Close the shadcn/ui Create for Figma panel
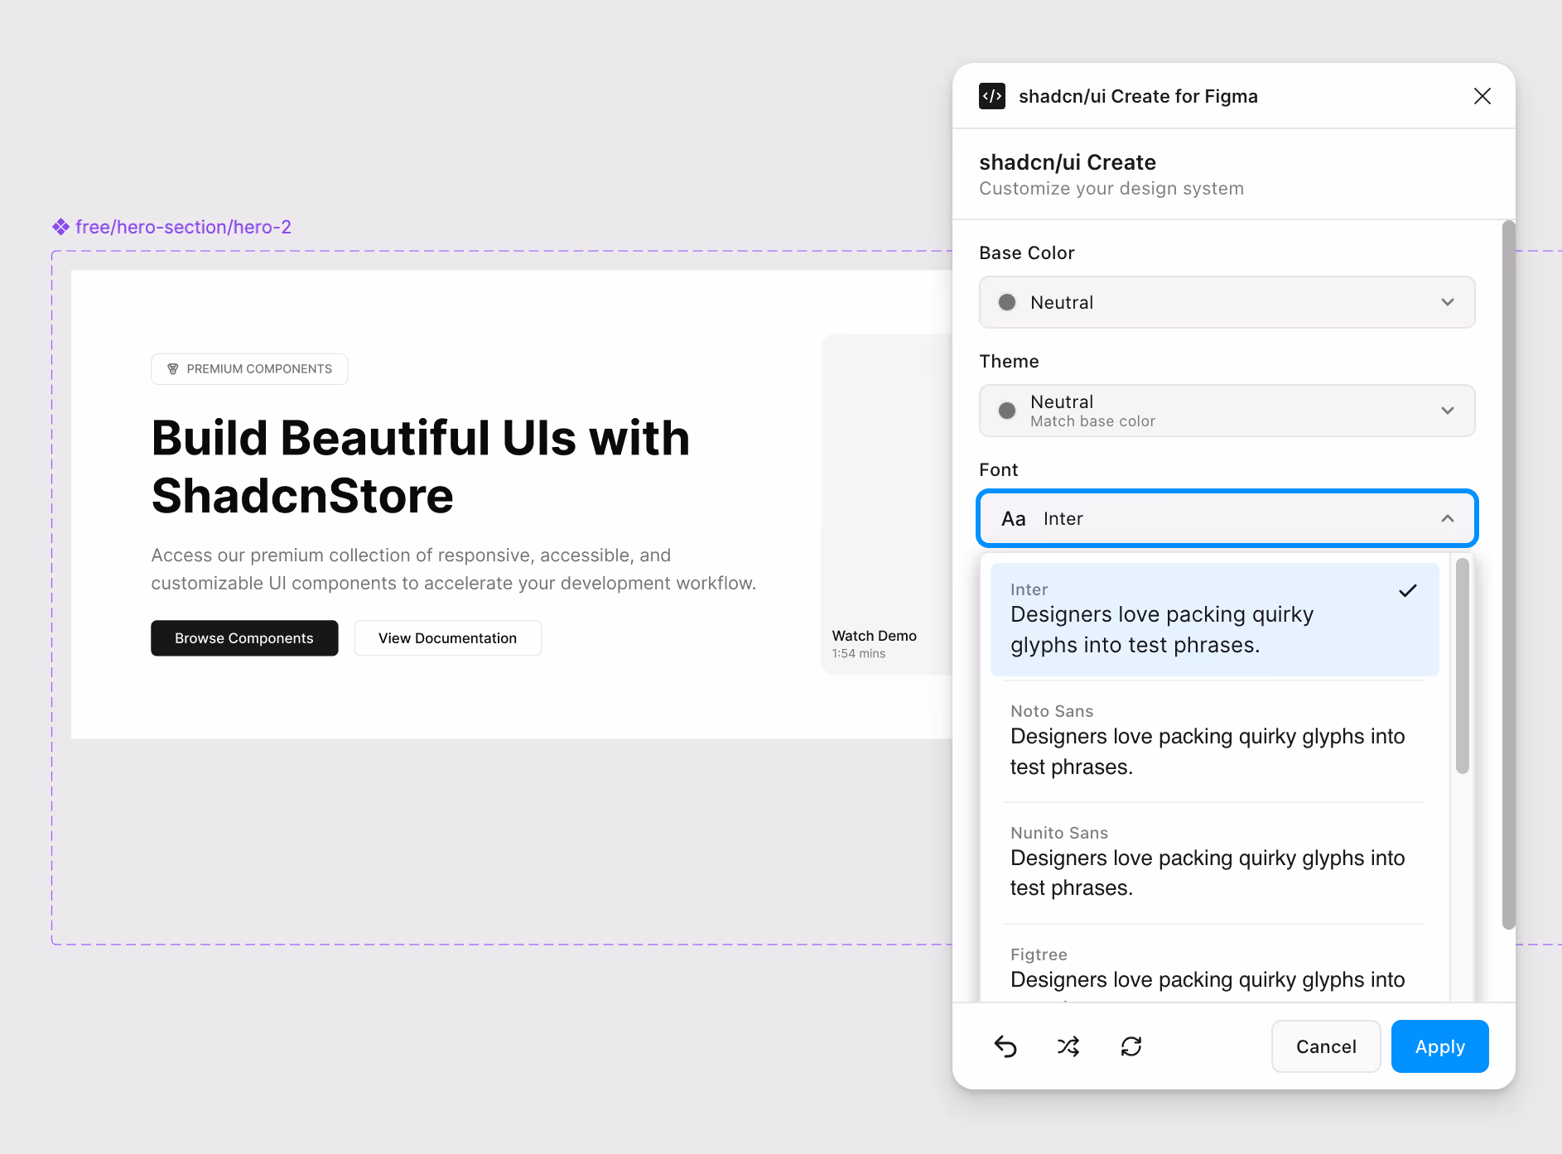Image resolution: width=1562 pixels, height=1154 pixels. click(1482, 96)
